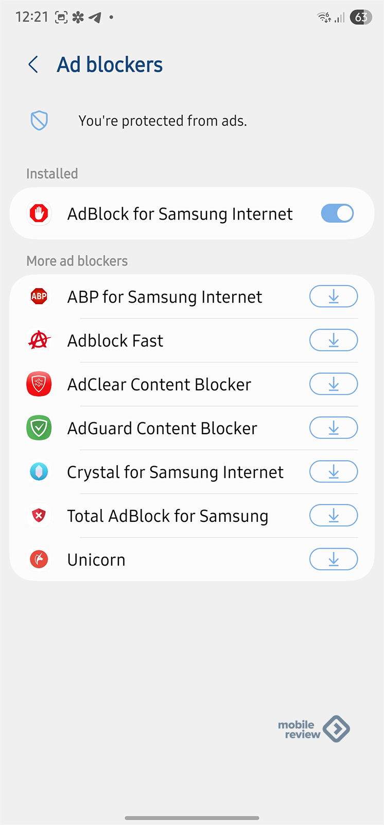Download ABP for Samsung Internet
Image resolution: width=384 pixels, height=825 pixels.
pos(334,296)
